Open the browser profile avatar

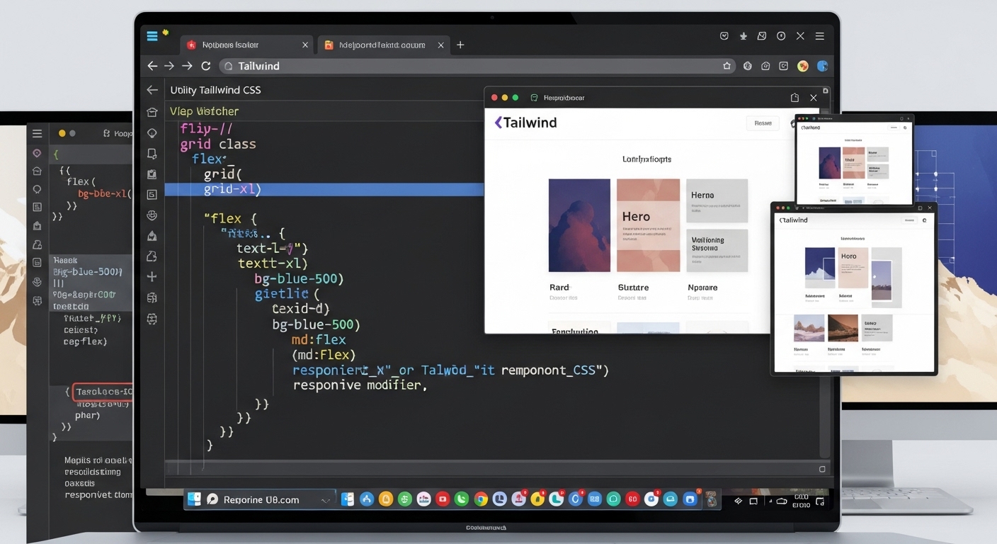803,66
